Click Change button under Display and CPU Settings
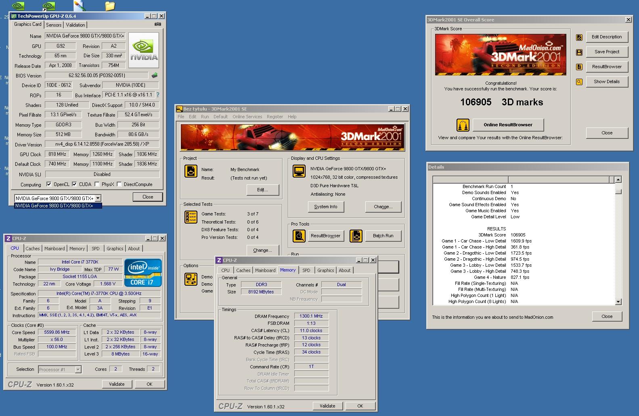The image size is (639, 416). tap(383, 207)
